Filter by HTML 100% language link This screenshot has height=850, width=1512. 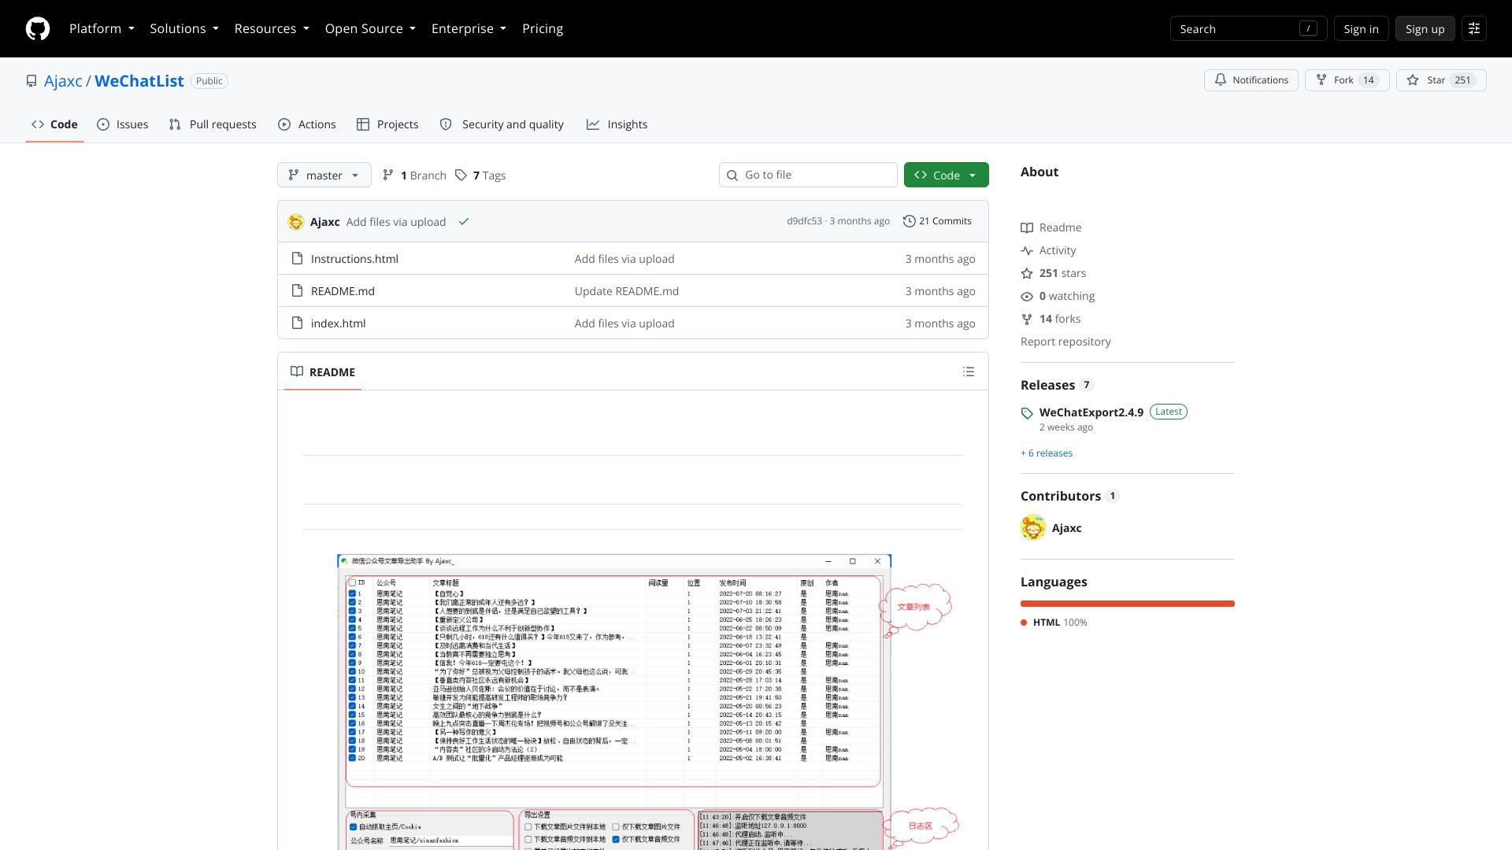coord(1054,623)
